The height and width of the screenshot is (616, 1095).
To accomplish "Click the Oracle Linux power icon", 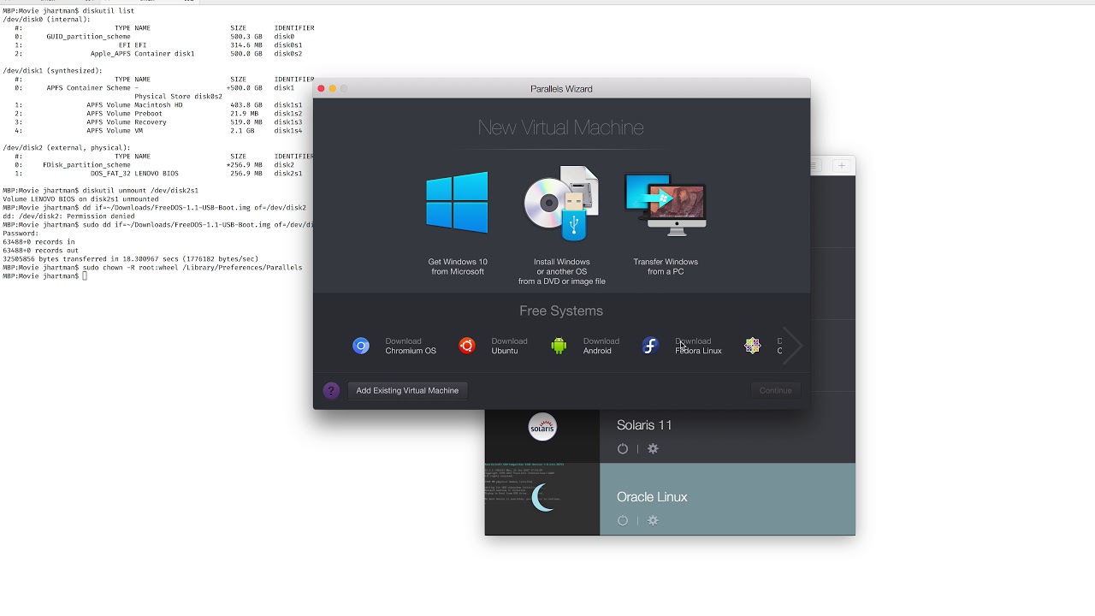I will [x=623, y=520].
